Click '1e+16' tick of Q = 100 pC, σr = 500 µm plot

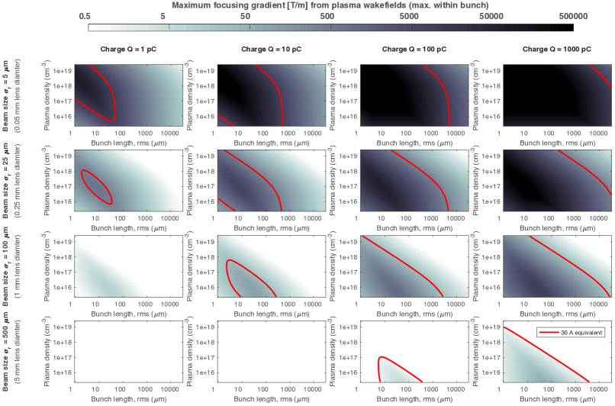348,372
